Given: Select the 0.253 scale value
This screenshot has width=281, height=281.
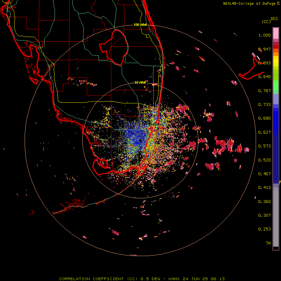Looking at the screenshot, I should click(264, 229).
